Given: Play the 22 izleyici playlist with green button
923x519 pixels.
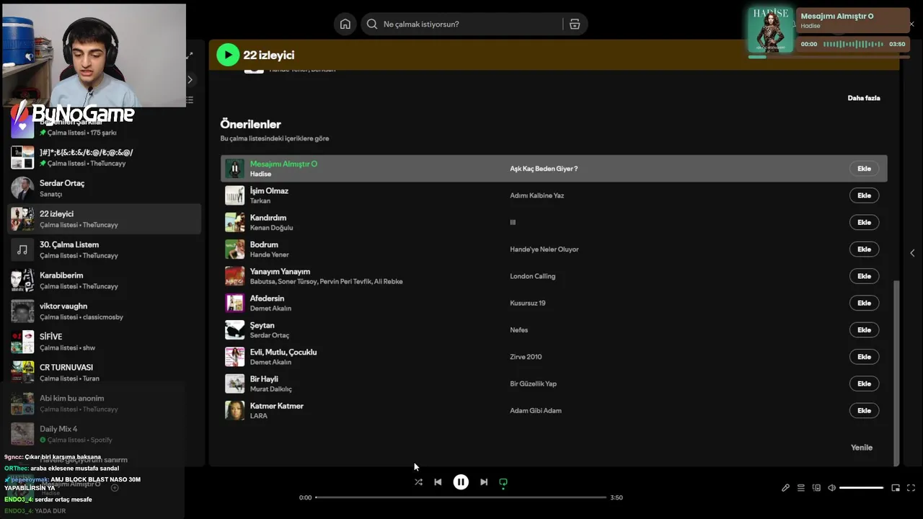Looking at the screenshot, I should [228, 55].
